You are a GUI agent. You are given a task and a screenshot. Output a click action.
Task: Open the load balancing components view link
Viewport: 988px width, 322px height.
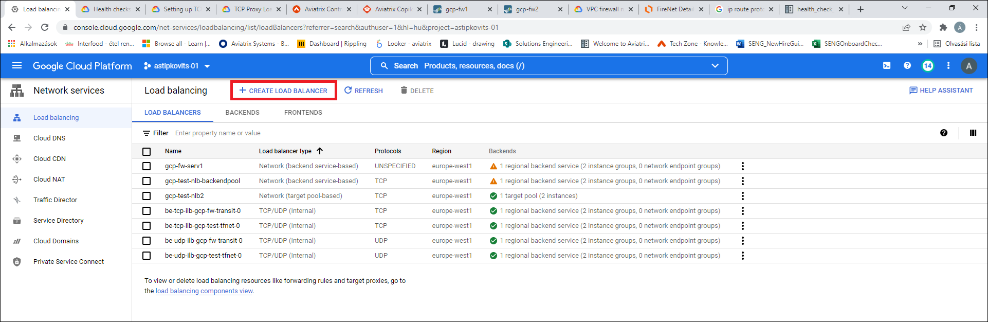pos(204,291)
